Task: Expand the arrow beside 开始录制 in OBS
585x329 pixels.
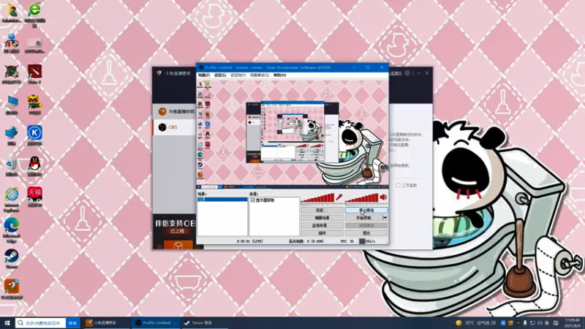Action: 385,218
